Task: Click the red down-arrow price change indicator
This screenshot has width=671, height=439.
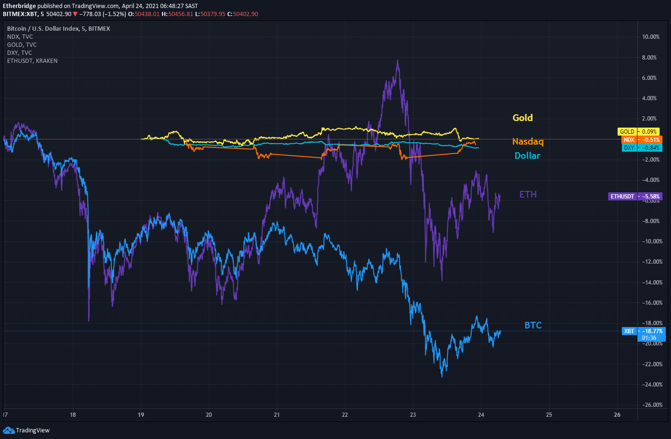Action: tap(75, 14)
